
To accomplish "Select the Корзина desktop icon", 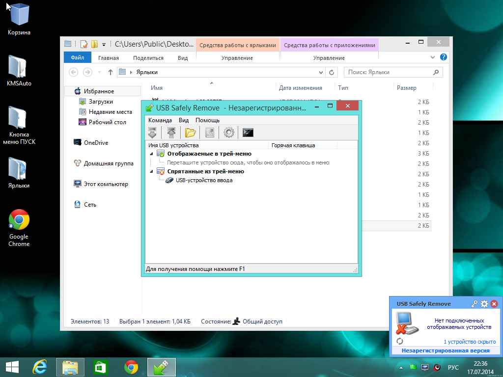I will (19, 19).
